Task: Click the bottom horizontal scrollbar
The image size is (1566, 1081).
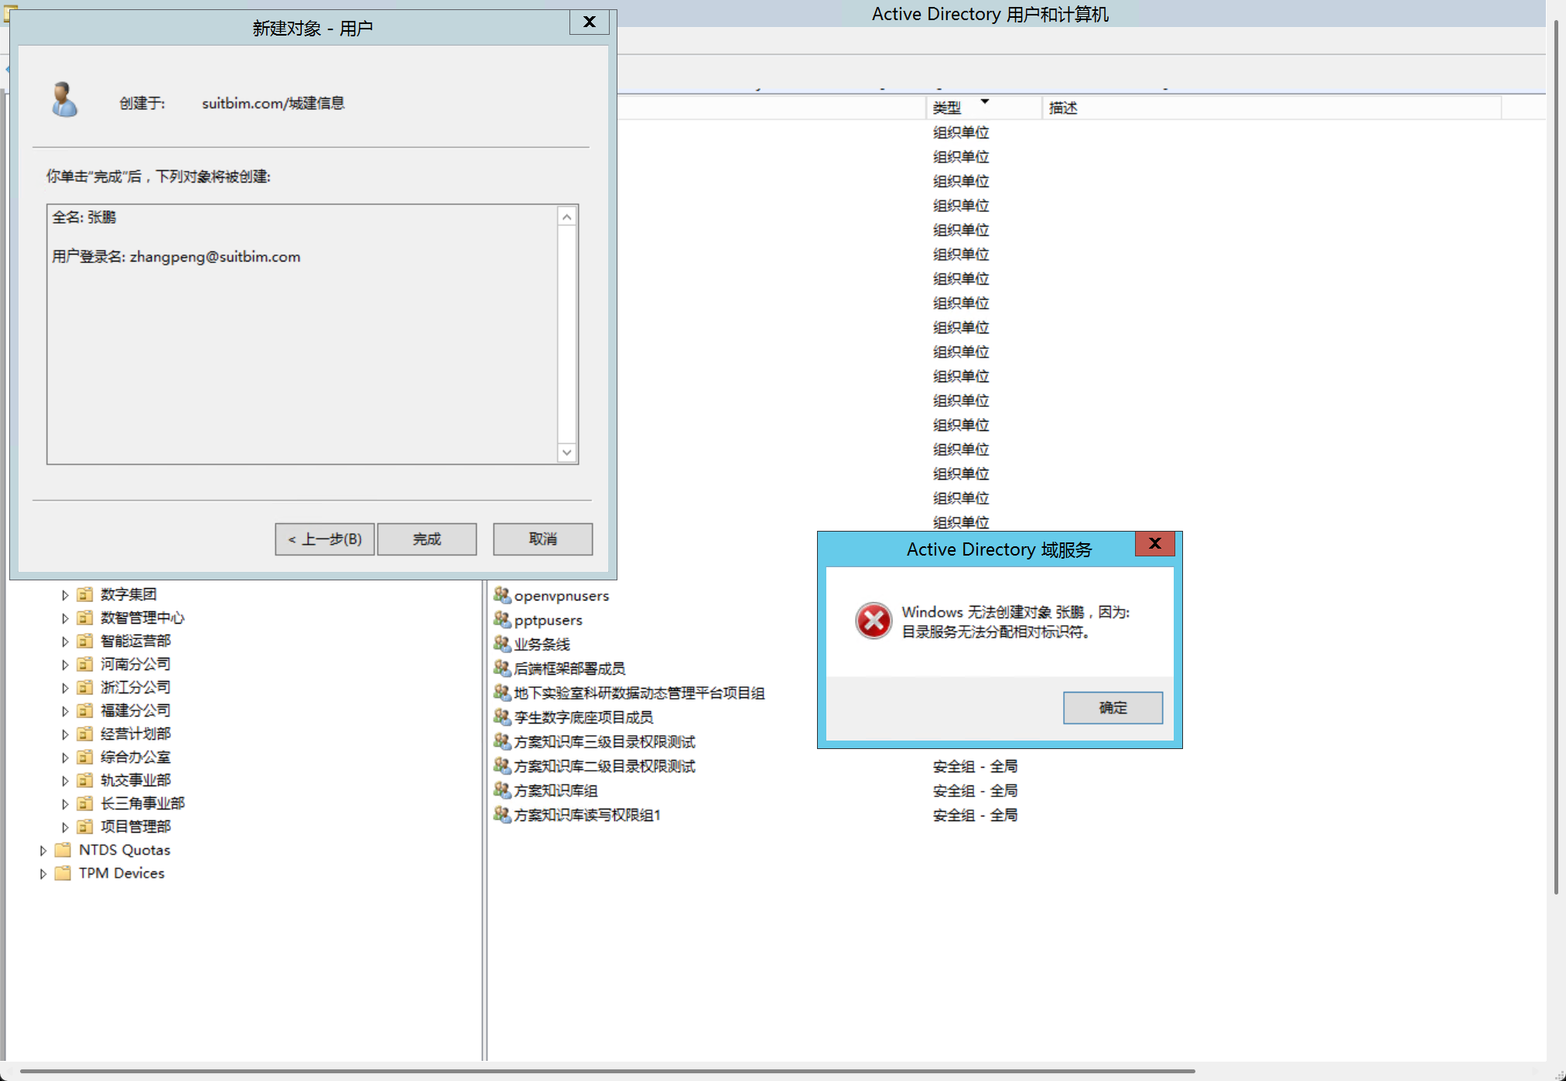Action: point(607,1072)
